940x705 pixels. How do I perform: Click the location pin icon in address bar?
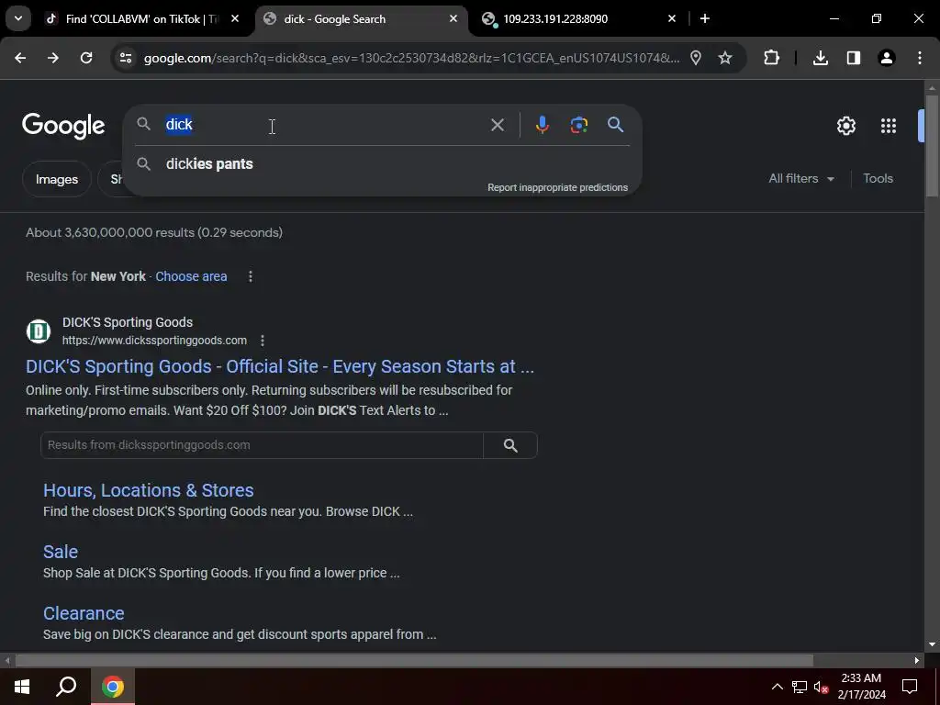point(696,58)
